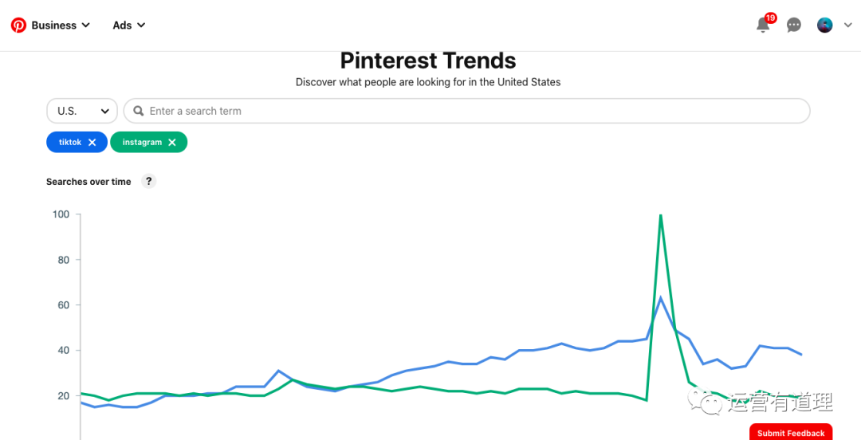861x440 pixels.
Task: Expand the Ads dropdown menu
Action: [129, 26]
